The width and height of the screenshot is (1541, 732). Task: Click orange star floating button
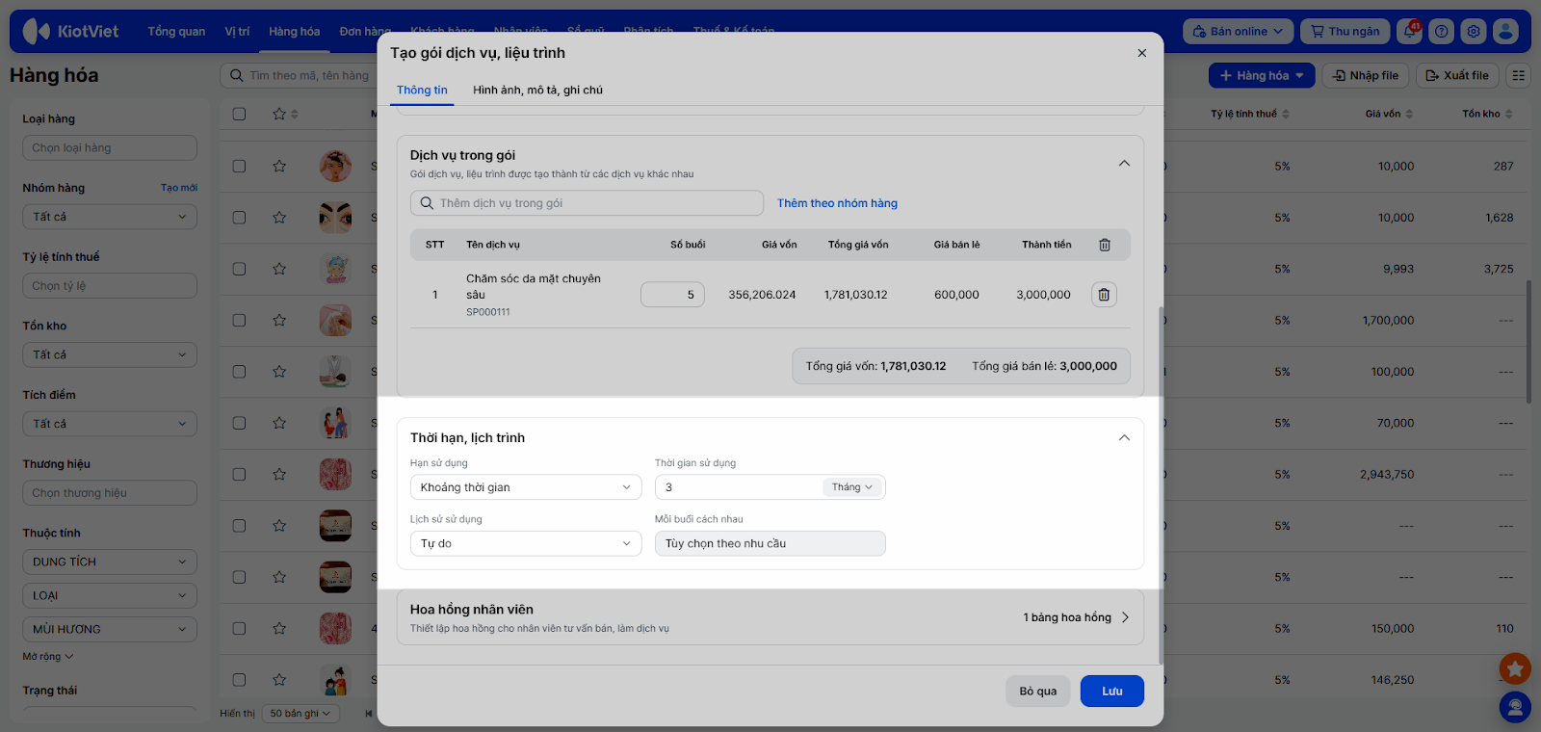(1515, 667)
